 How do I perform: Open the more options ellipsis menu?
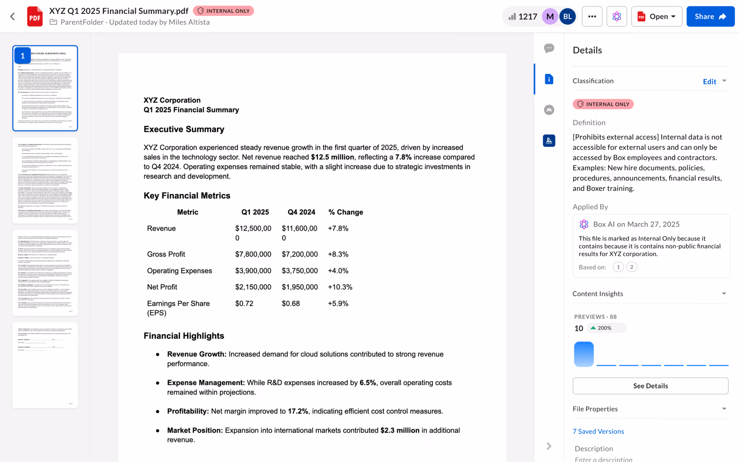(x=592, y=16)
